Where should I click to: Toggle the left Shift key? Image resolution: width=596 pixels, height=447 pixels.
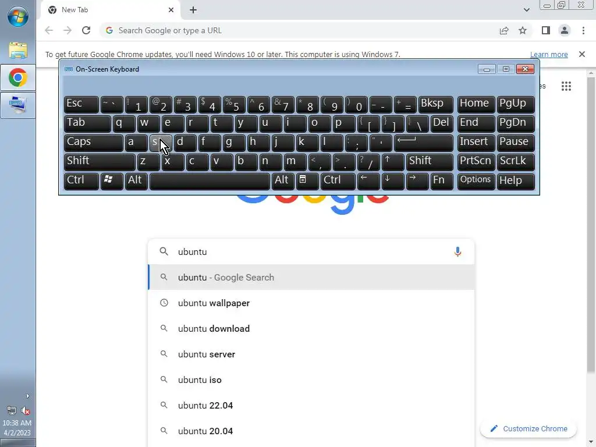click(x=100, y=162)
